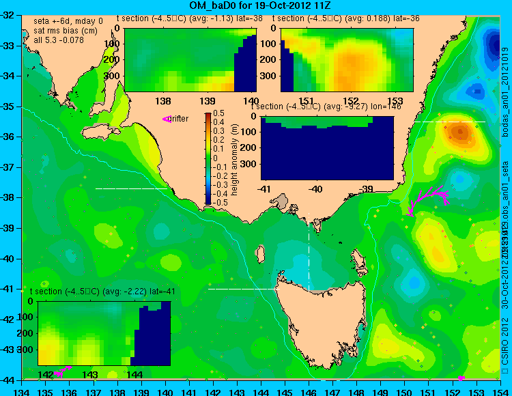Click the yellow eddy near 151E, 39.5S
The height and width of the screenshot is (396, 512).
433,244
